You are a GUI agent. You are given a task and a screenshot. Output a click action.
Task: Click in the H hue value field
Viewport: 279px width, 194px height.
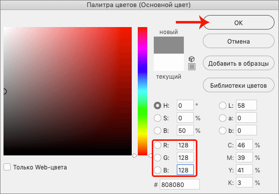pos(185,105)
